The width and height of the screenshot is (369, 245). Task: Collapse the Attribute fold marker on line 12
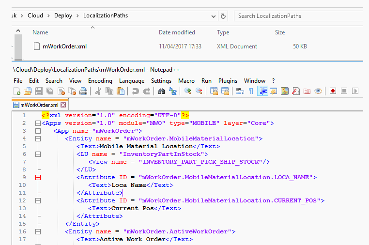coord(38,200)
